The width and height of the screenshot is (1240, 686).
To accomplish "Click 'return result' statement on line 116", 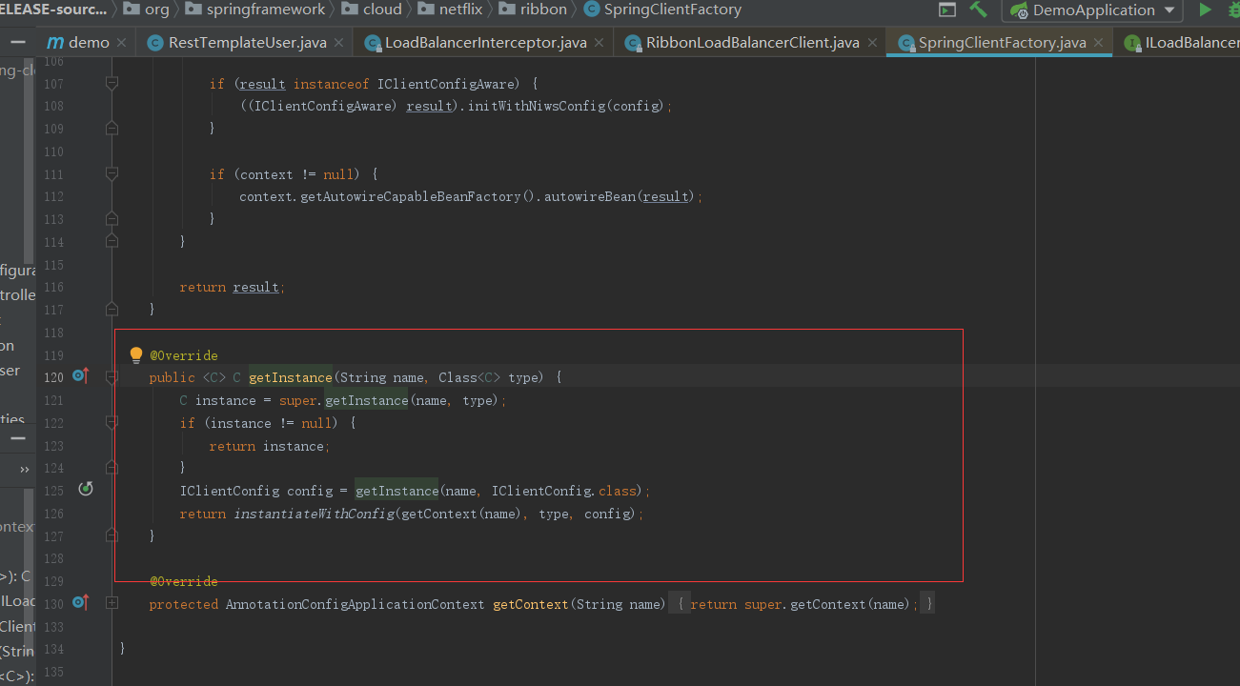I will (x=233, y=287).
